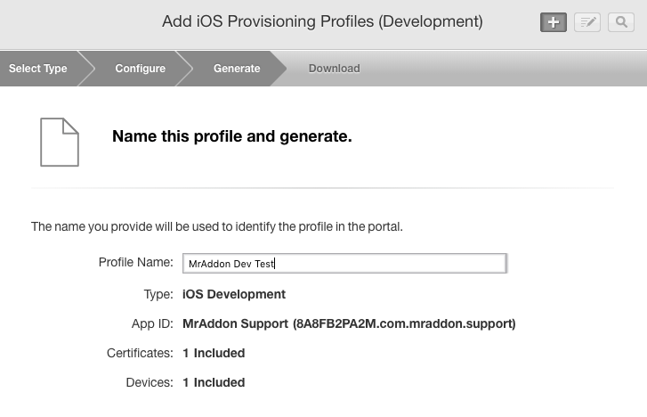The image size is (647, 417).
Task: Go to the Select Type step
Action: [38, 69]
